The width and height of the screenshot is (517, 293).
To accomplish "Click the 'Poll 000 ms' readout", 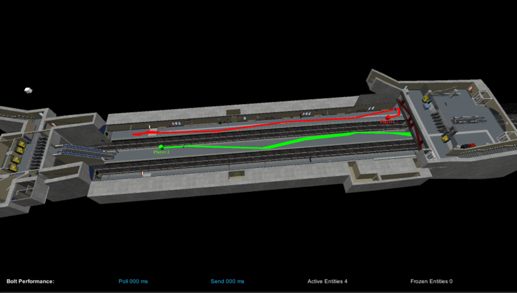I will click(133, 282).
